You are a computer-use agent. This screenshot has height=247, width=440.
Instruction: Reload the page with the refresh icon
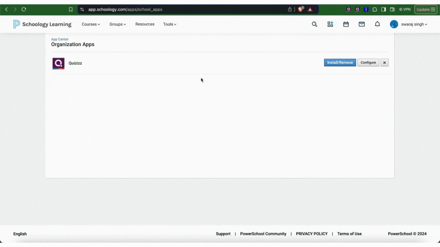tap(24, 9)
